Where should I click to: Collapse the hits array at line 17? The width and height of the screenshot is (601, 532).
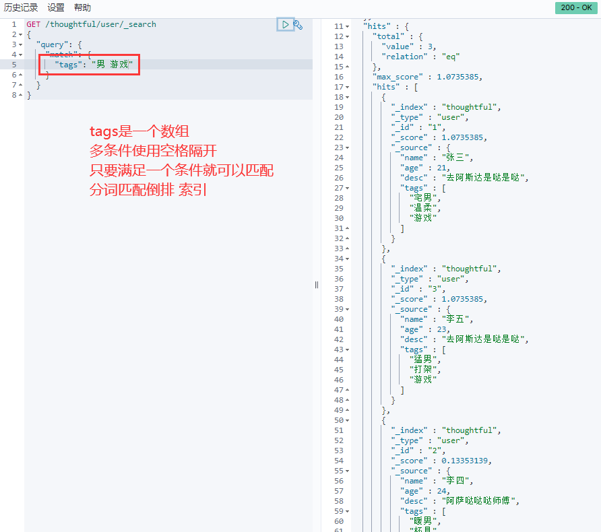tap(347, 88)
